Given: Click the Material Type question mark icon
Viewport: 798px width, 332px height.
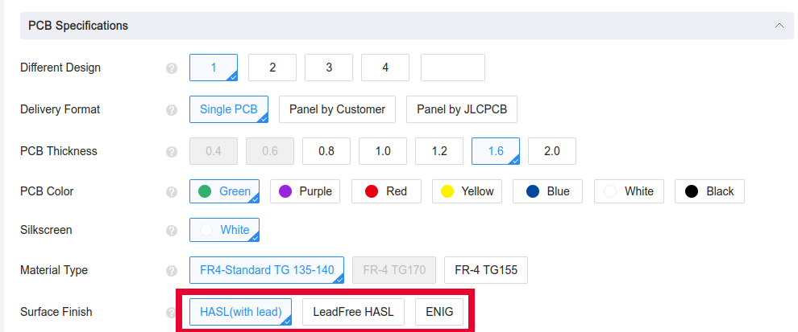Looking at the screenshot, I should (x=172, y=271).
